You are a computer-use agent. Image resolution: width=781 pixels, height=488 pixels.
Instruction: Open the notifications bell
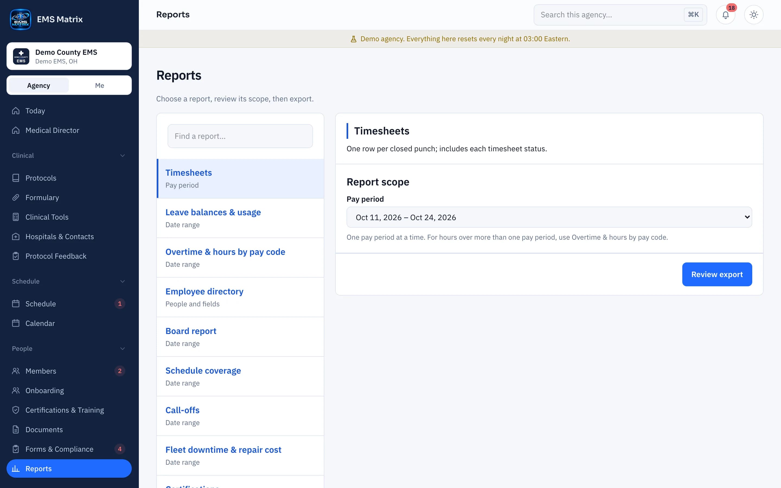[x=725, y=15]
